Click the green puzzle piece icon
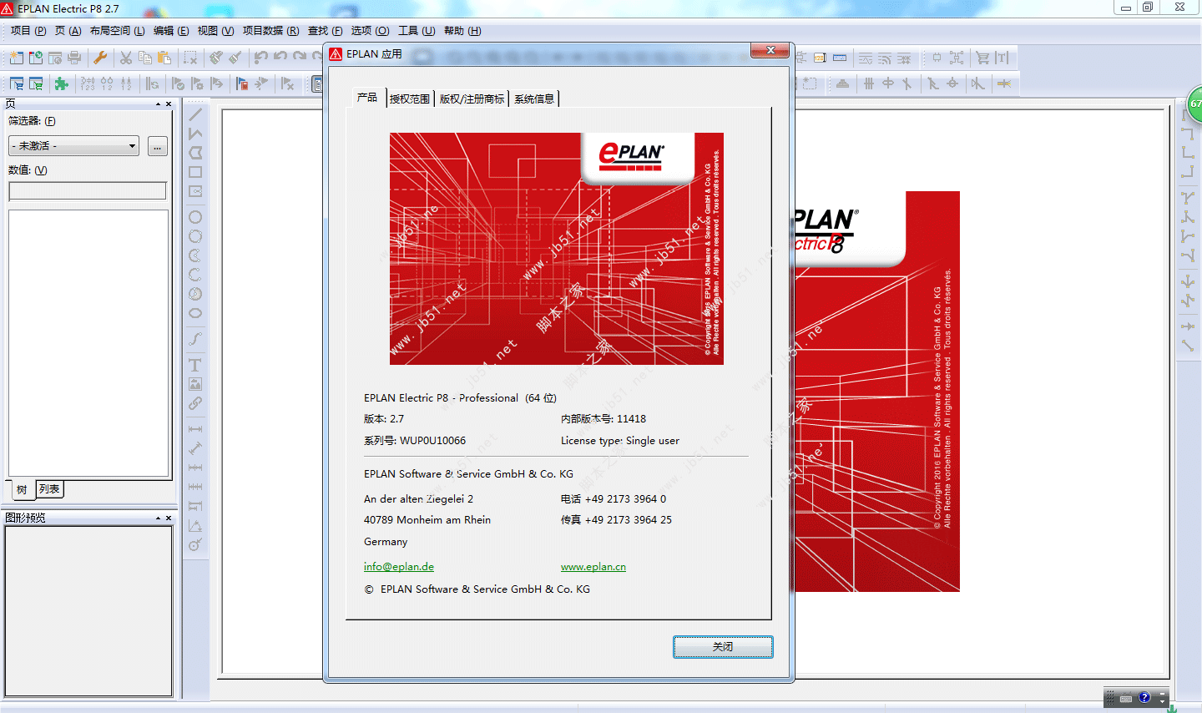The width and height of the screenshot is (1202, 713). coord(61,83)
